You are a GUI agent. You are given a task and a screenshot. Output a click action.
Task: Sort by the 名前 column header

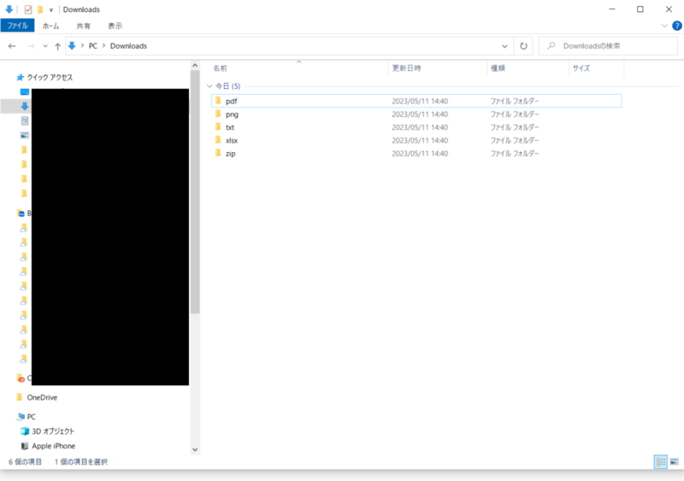click(220, 68)
